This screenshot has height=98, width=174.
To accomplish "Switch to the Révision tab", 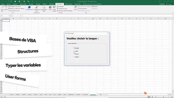I will [x=45, y=4].
